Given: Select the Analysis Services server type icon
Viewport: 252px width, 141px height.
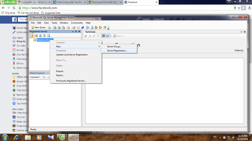Looking at the screenshot, I should pos(36,36).
